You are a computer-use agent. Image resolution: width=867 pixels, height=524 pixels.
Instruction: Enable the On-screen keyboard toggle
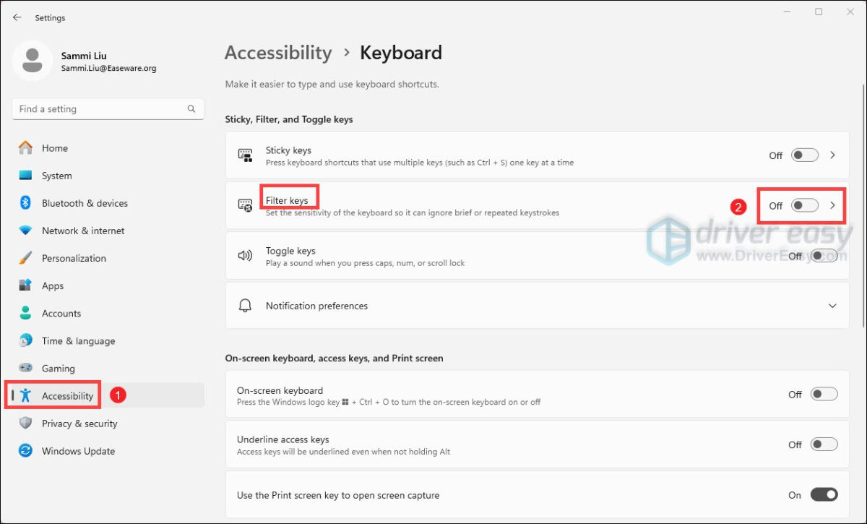(x=824, y=395)
